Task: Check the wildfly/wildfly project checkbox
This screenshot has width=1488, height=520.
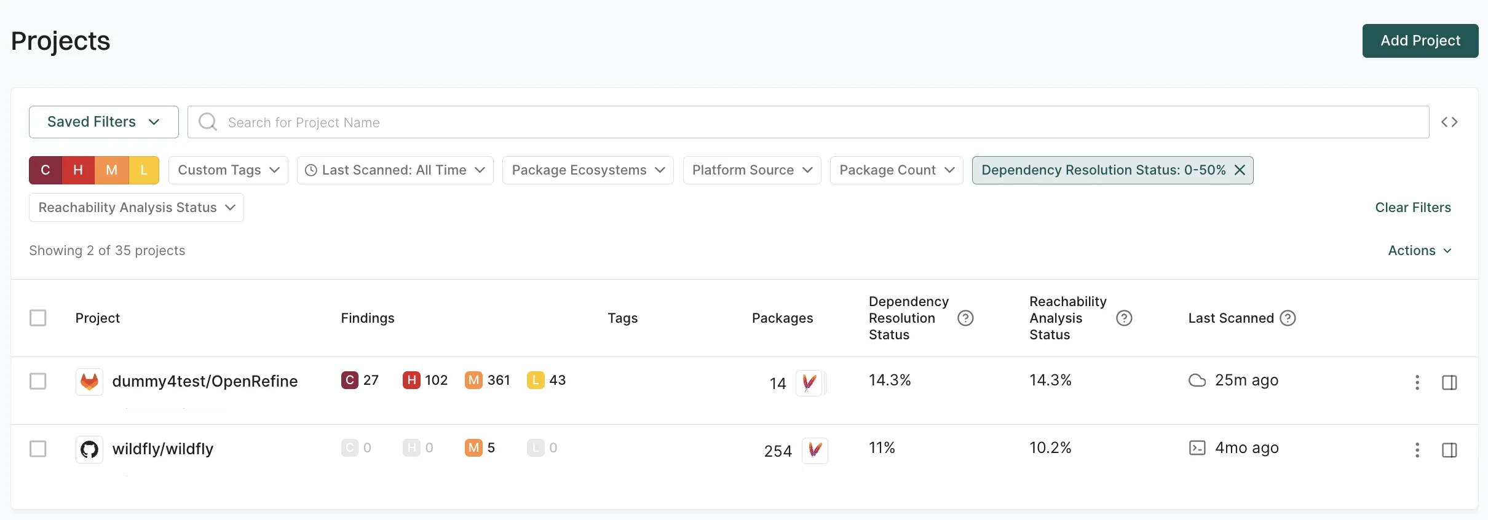Action: (38, 449)
